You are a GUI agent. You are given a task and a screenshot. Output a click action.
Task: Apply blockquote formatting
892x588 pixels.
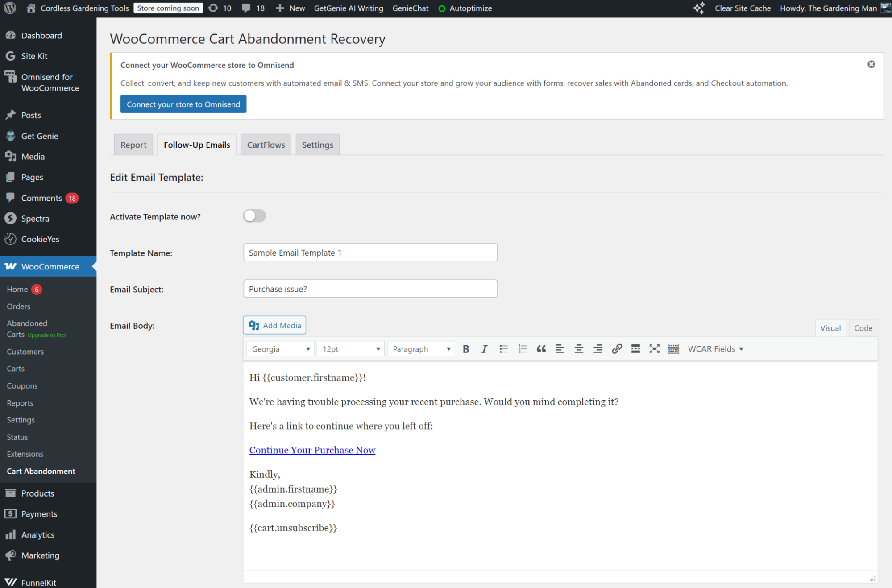[541, 349]
